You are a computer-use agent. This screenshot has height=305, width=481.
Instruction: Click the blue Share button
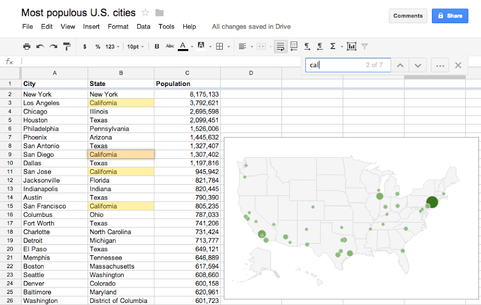pos(449,16)
